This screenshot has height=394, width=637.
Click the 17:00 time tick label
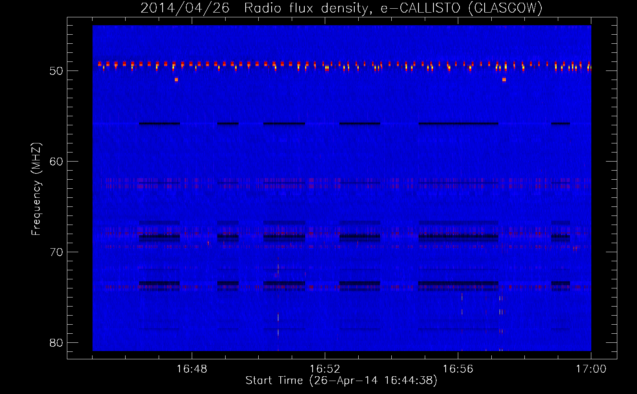pyautogui.click(x=591, y=369)
